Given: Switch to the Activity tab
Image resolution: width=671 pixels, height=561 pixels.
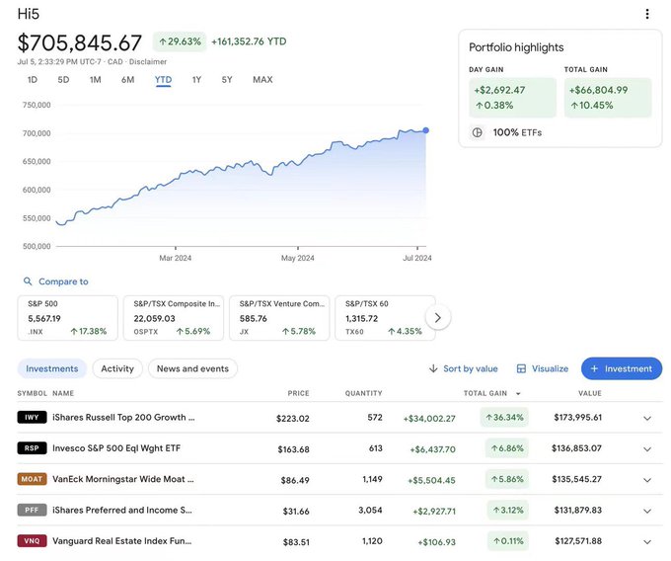Looking at the screenshot, I should tap(117, 368).
